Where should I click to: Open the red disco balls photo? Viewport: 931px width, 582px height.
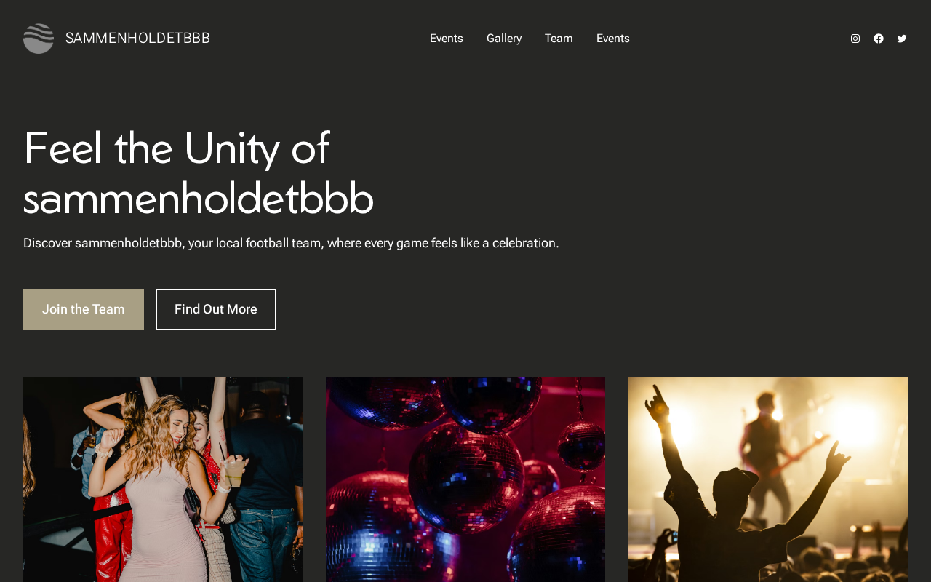465,479
